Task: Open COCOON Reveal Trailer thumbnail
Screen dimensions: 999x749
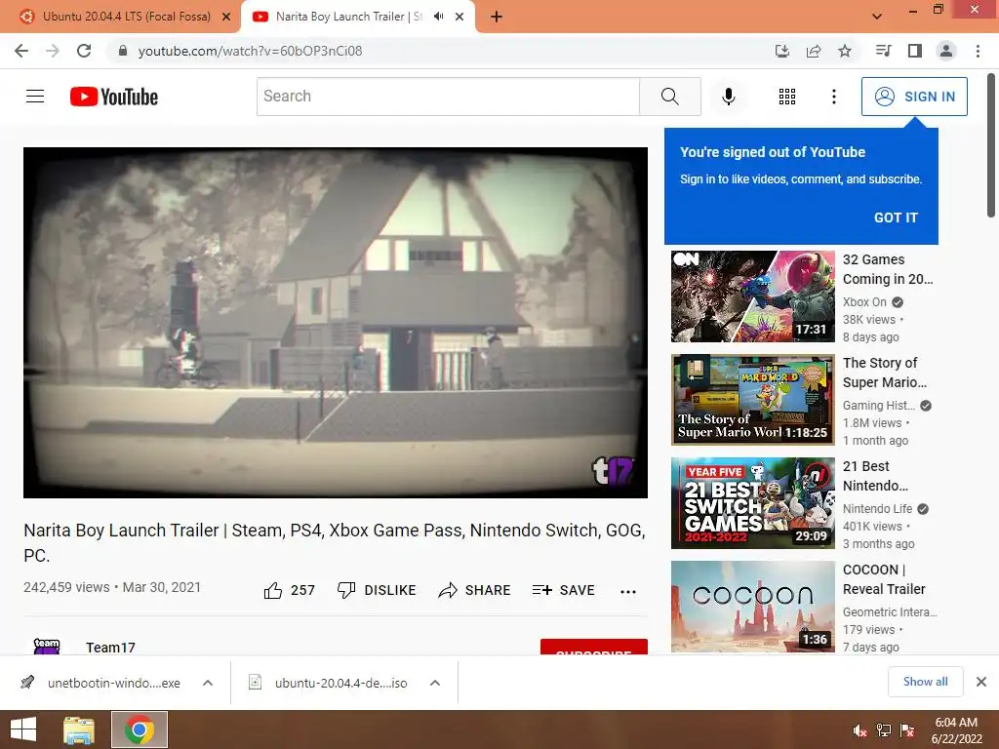Action: point(752,607)
